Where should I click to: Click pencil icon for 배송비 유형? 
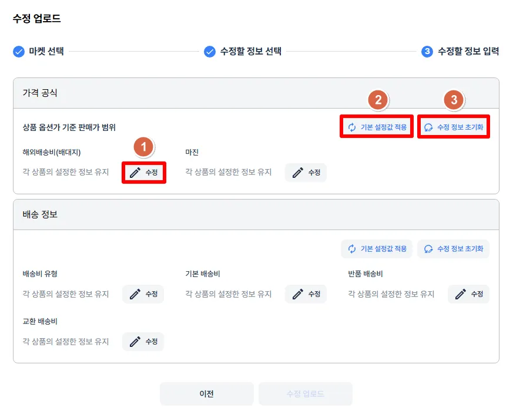pos(135,294)
